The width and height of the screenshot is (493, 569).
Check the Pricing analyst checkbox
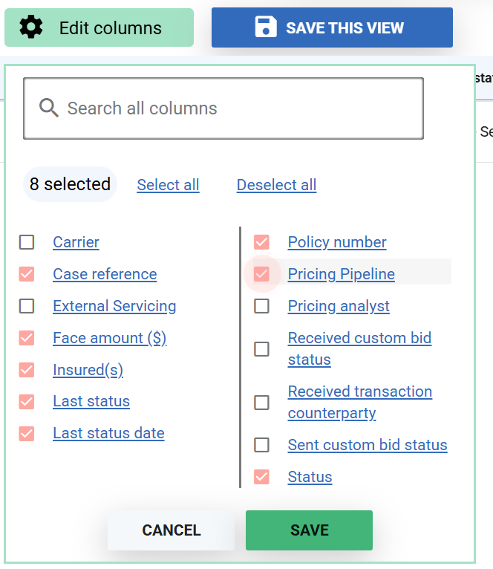(261, 306)
